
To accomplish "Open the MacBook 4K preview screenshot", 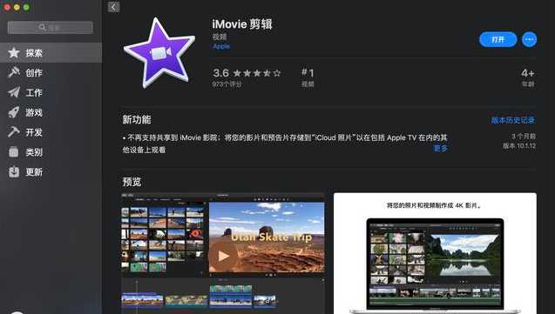I will (435, 253).
